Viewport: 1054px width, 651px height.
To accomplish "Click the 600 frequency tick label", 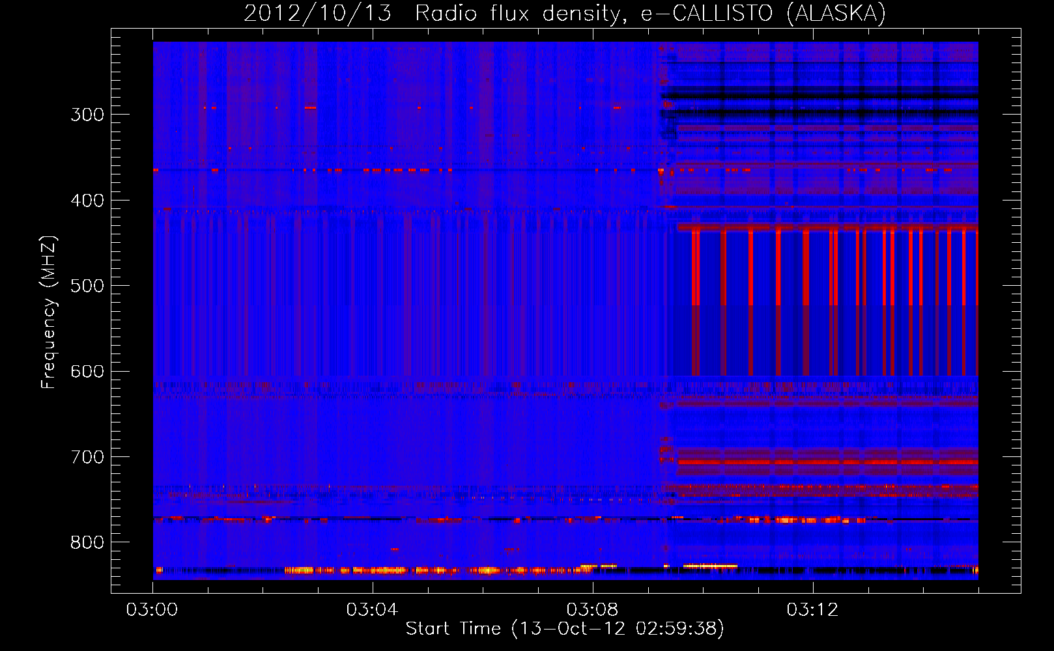I will pos(87,372).
